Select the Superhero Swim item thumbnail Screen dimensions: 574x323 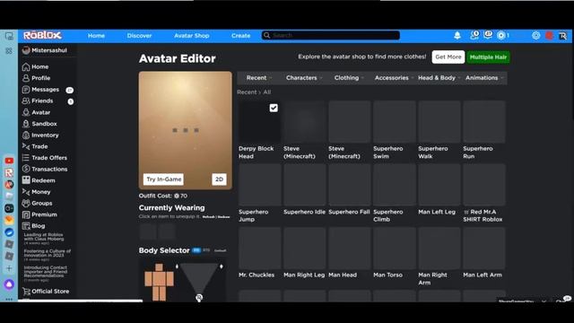[x=395, y=122]
